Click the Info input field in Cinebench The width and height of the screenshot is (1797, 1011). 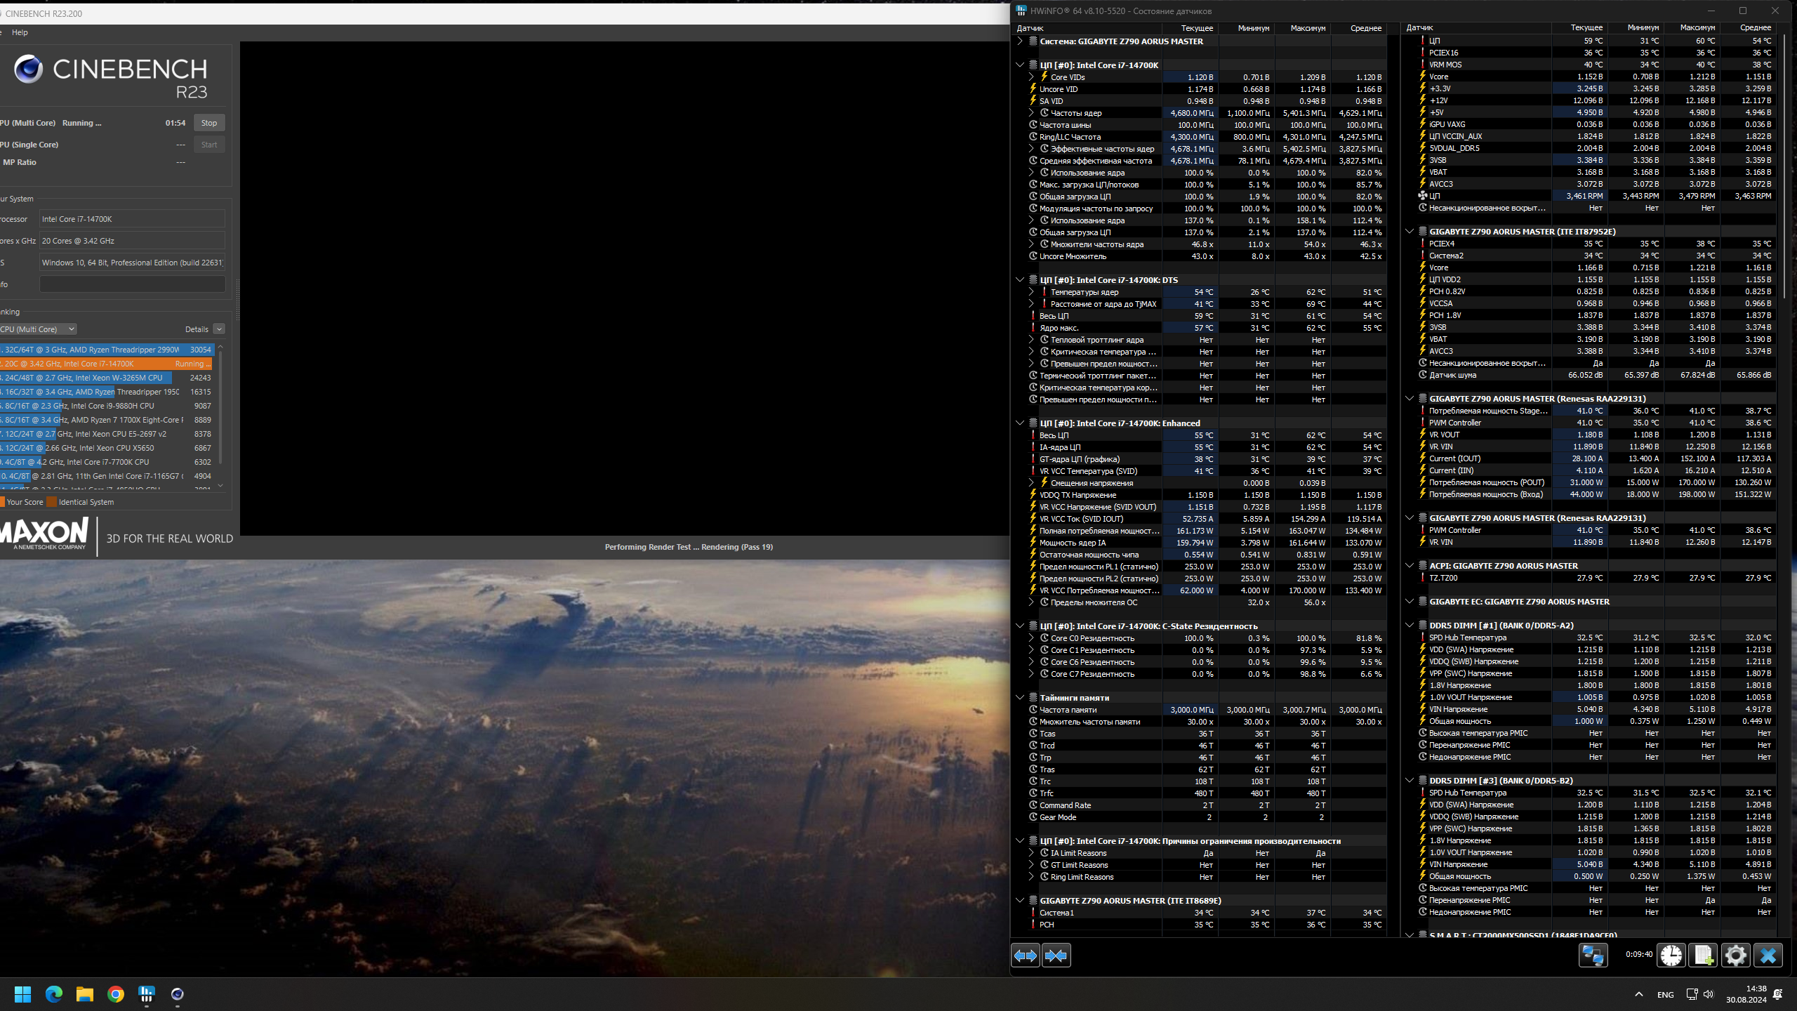[x=132, y=284]
